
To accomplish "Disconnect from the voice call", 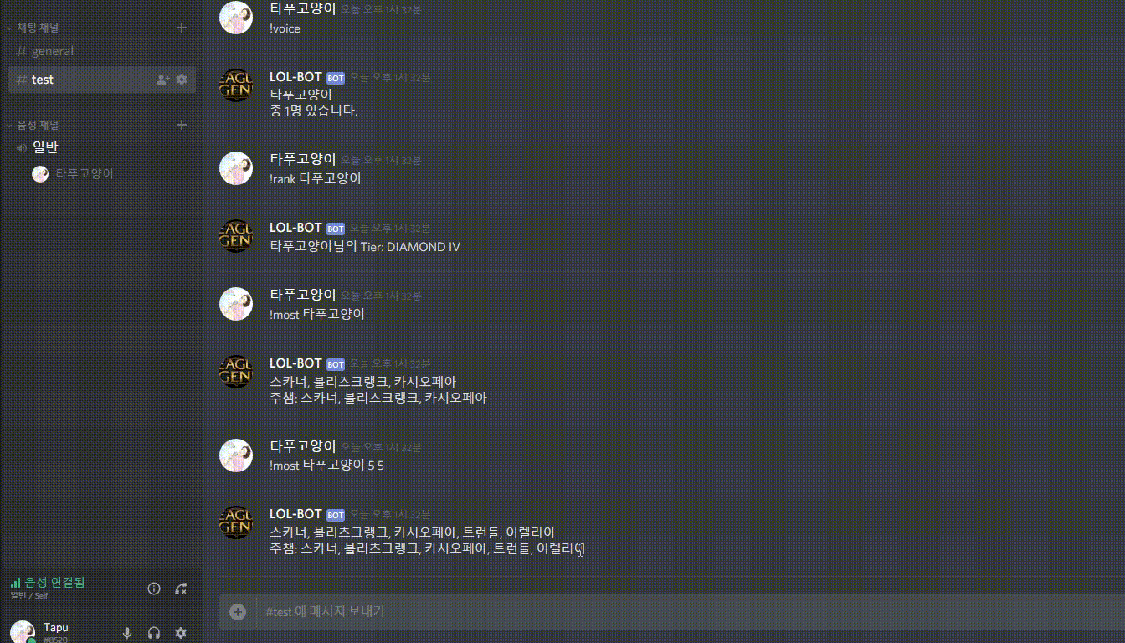I will [x=181, y=589].
